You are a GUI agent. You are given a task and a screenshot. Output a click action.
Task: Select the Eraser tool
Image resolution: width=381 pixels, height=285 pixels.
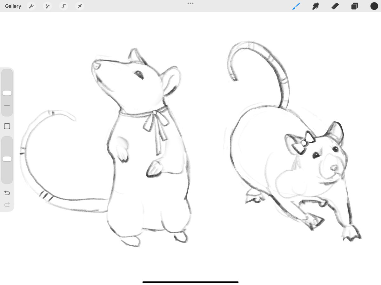click(335, 6)
